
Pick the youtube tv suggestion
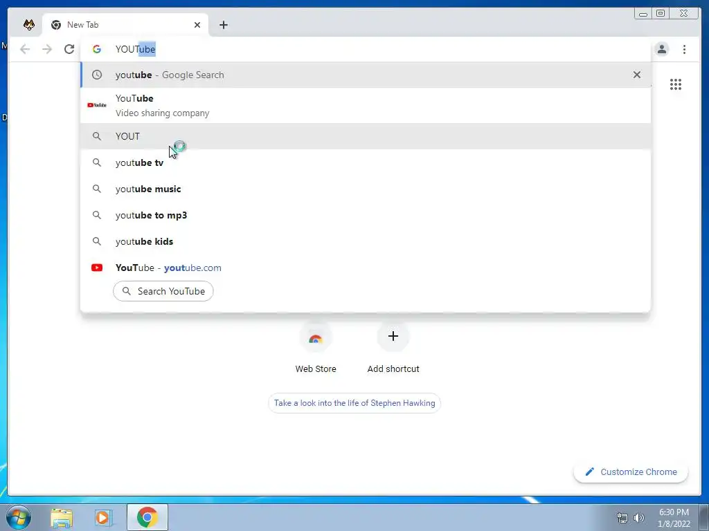click(x=366, y=162)
